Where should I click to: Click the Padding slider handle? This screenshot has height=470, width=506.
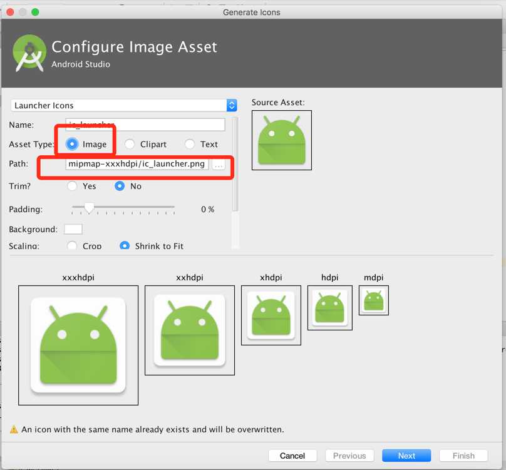pos(89,208)
